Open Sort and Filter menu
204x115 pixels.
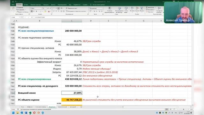pos(159,10)
